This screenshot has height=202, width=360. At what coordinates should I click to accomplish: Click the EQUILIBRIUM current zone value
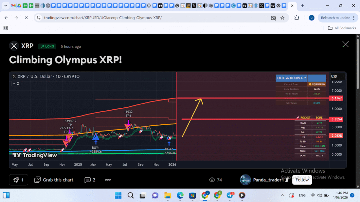[x=317, y=84]
